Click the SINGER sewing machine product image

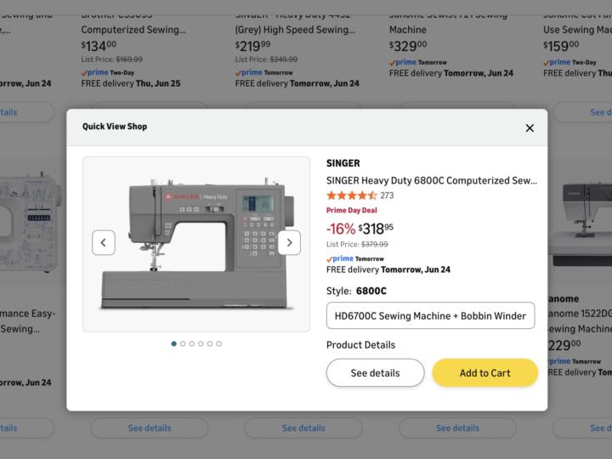pos(196,244)
